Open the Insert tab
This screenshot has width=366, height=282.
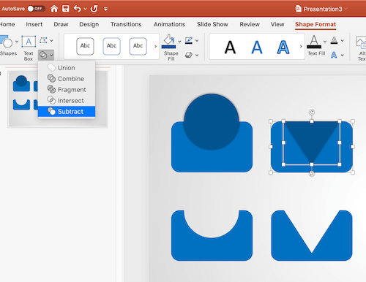click(x=34, y=24)
